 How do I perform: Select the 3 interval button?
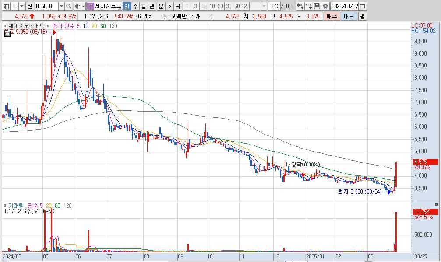pyautogui.click(x=195, y=6)
